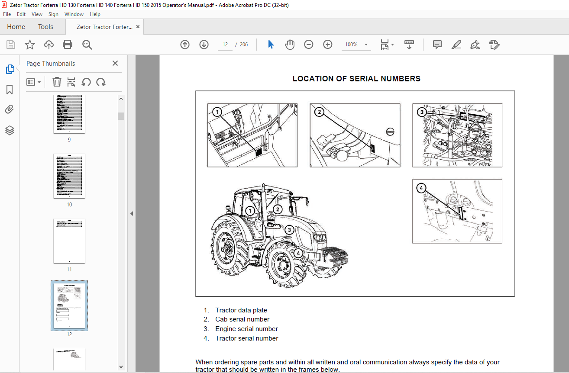Select page 12 thumbnail
Screen dimensions: 569x373
click(69, 305)
